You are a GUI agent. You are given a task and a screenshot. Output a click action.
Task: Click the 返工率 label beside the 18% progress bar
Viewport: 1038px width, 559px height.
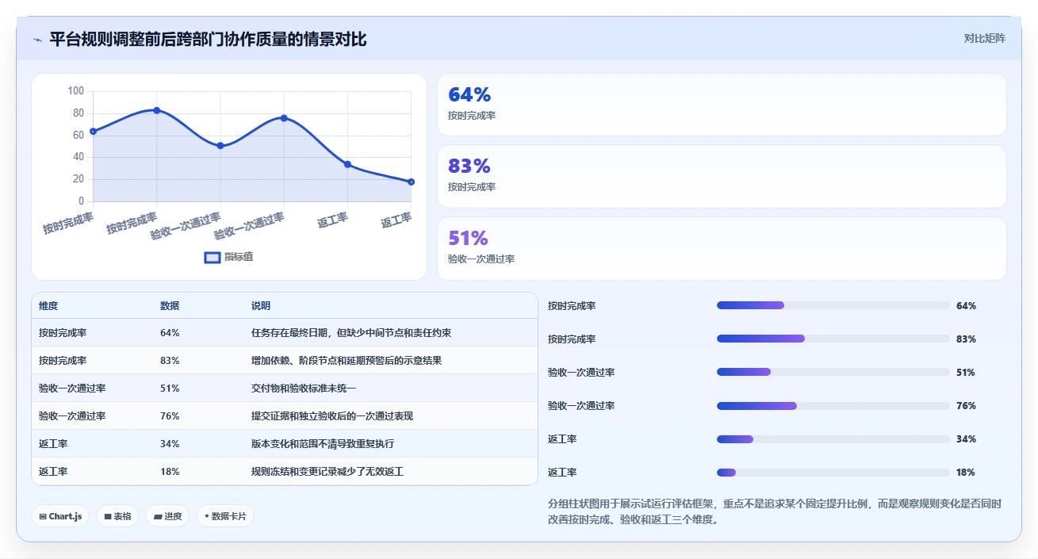coord(562,472)
